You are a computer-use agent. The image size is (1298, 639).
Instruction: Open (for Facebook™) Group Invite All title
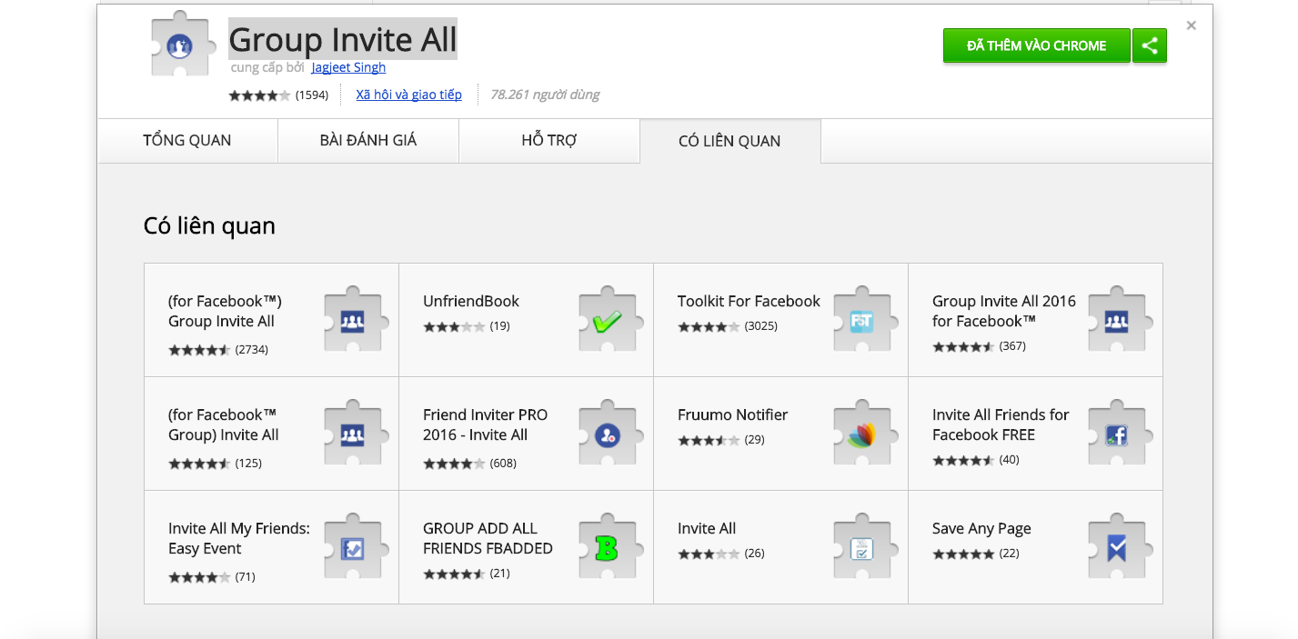pyautogui.click(x=225, y=311)
